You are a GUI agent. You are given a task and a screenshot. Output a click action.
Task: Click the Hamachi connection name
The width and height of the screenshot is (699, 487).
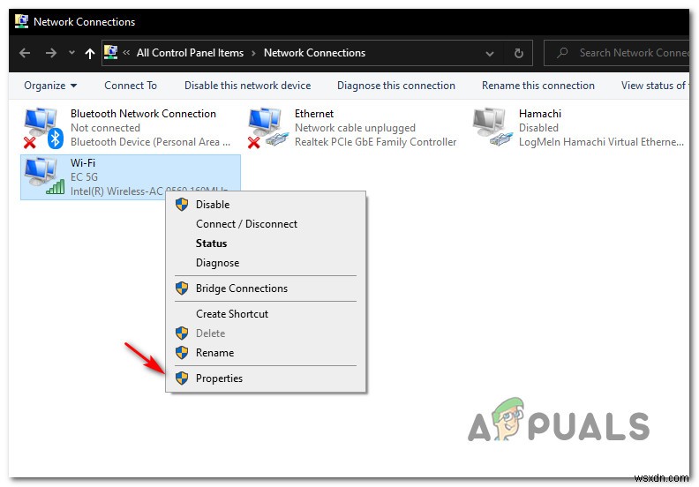pos(540,114)
